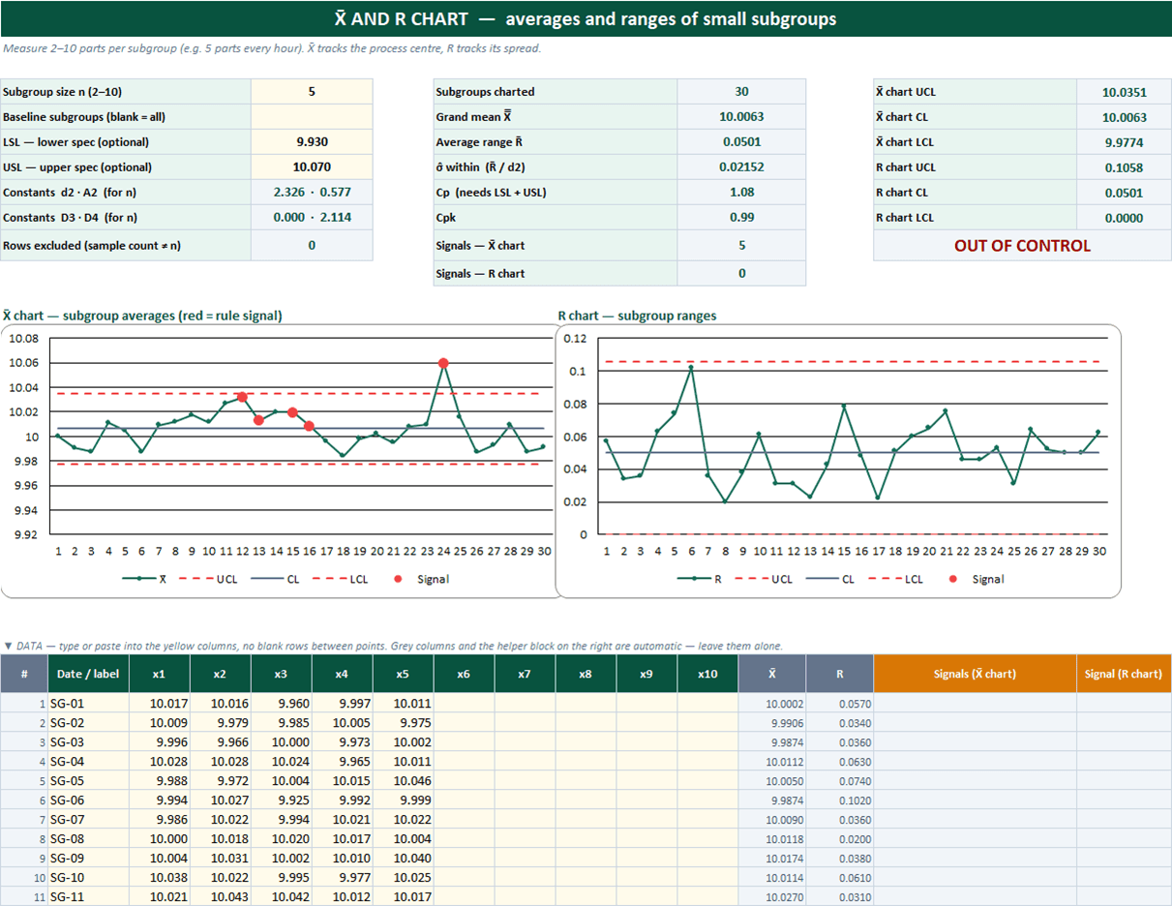Click the X̄ chart signals count 5
The width and height of the screenshot is (1172, 906).
pos(741,246)
